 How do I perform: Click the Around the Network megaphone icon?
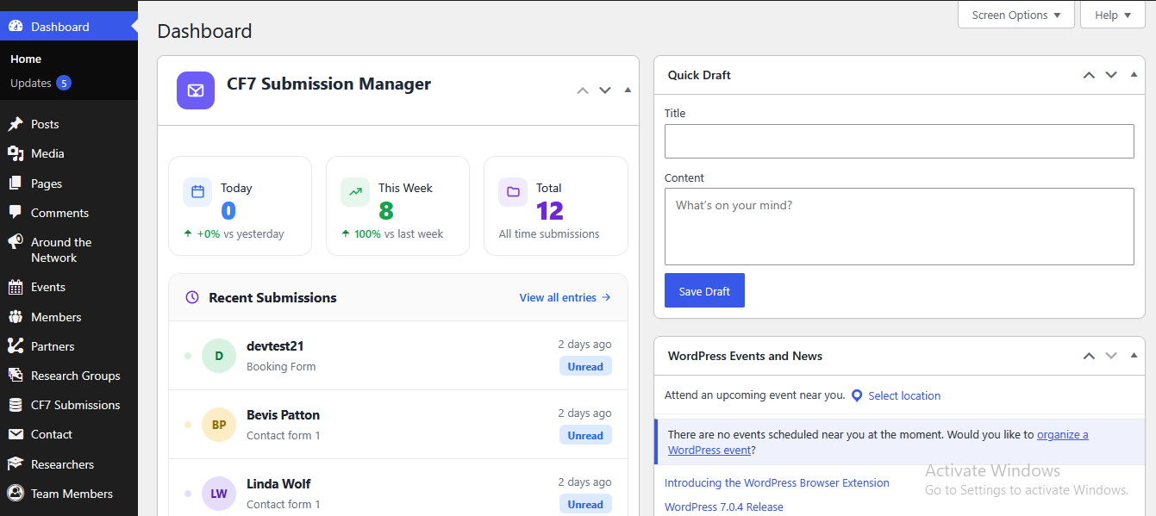click(16, 242)
